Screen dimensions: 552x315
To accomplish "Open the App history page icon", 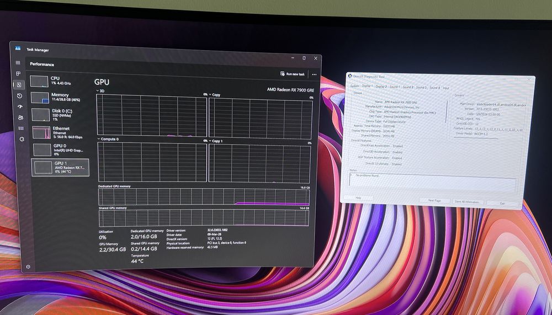I will click(19, 96).
